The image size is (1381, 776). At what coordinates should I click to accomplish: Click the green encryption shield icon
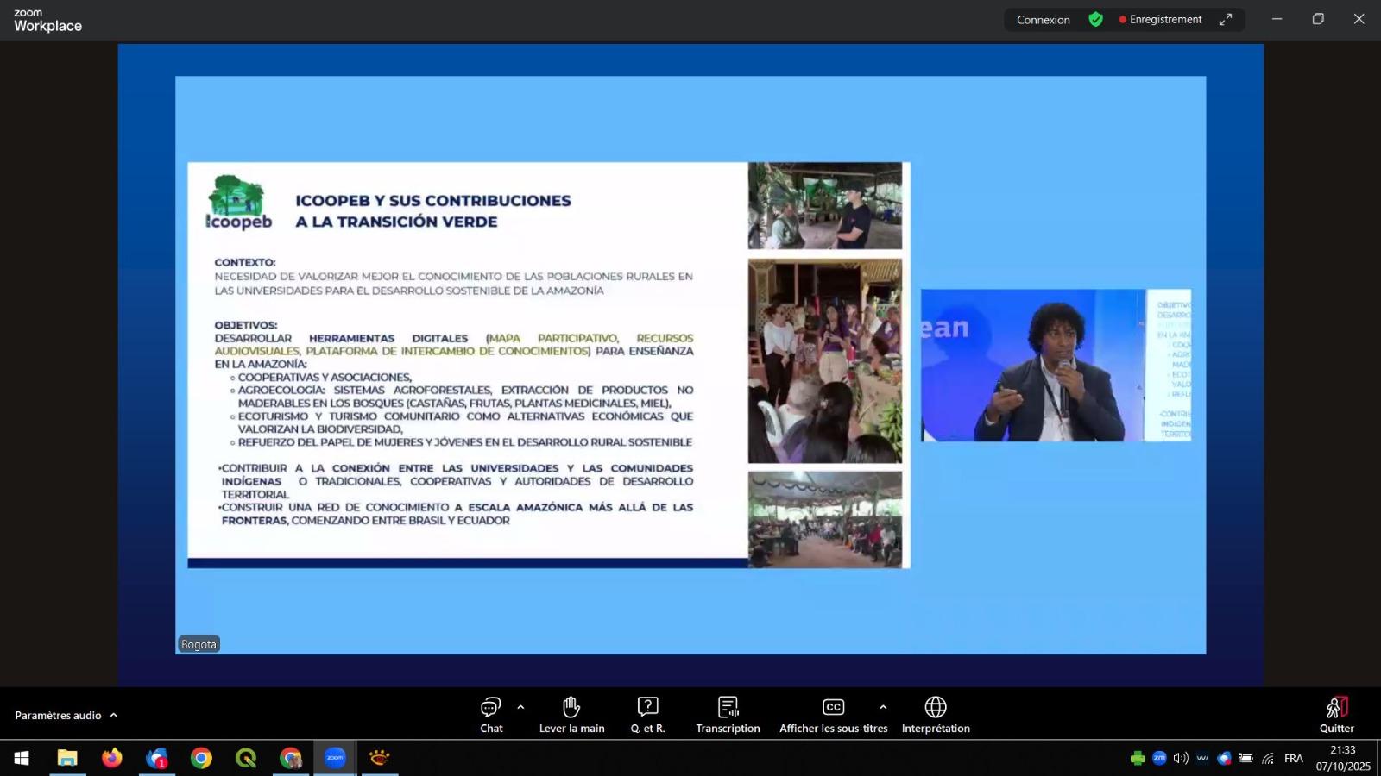click(1095, 20)
